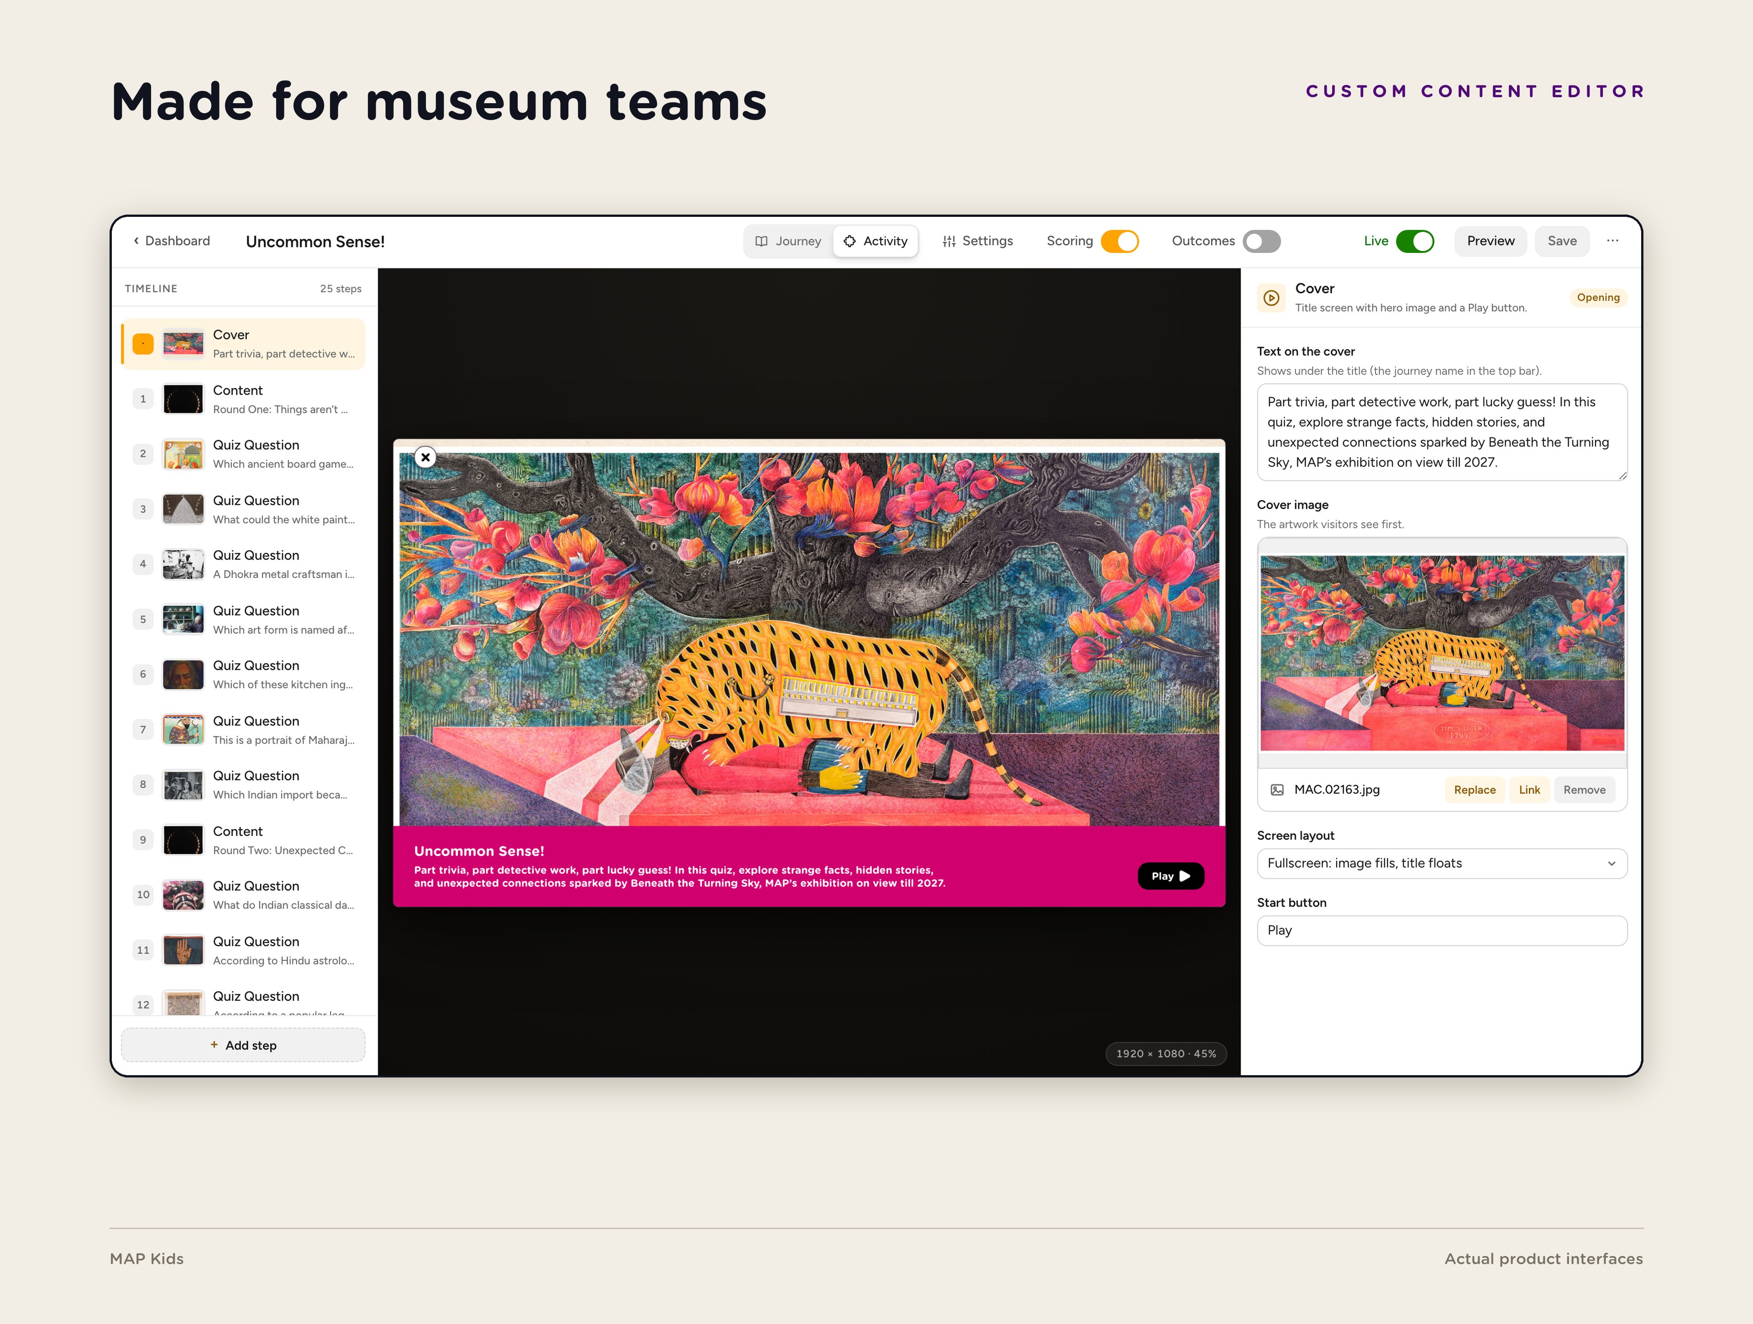The image size is (1753, 1324).
Task: Toggle the Scoring switch
Action: 1119,241
